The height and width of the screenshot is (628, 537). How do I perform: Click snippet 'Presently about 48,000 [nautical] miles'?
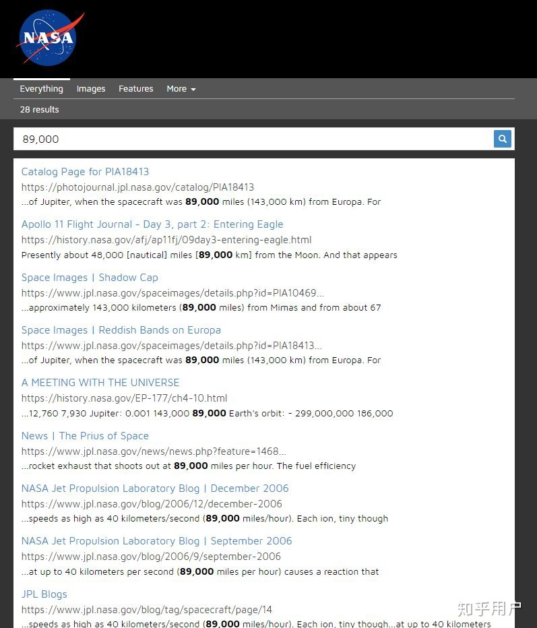[x=209, y=255]
